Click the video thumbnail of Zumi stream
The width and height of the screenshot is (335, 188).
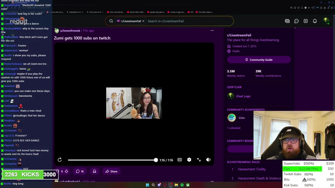pos(134,103)
